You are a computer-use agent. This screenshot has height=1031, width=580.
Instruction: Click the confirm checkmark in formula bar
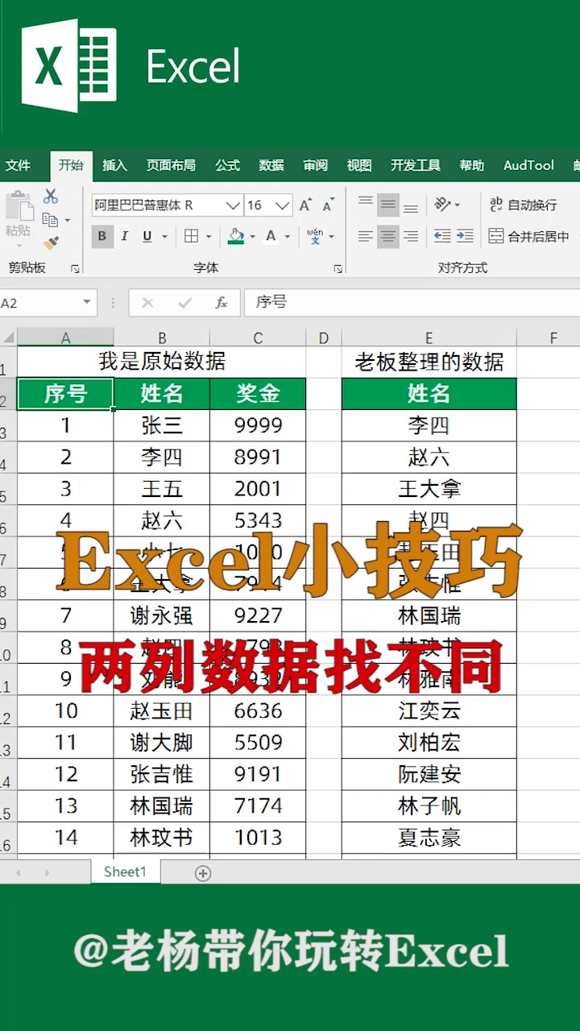(185, 303)
